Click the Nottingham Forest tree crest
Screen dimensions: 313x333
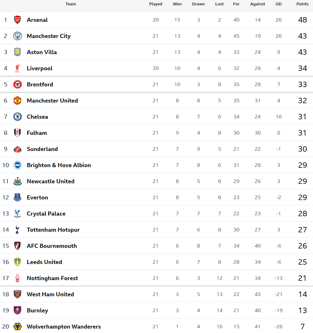coord(17,278)
